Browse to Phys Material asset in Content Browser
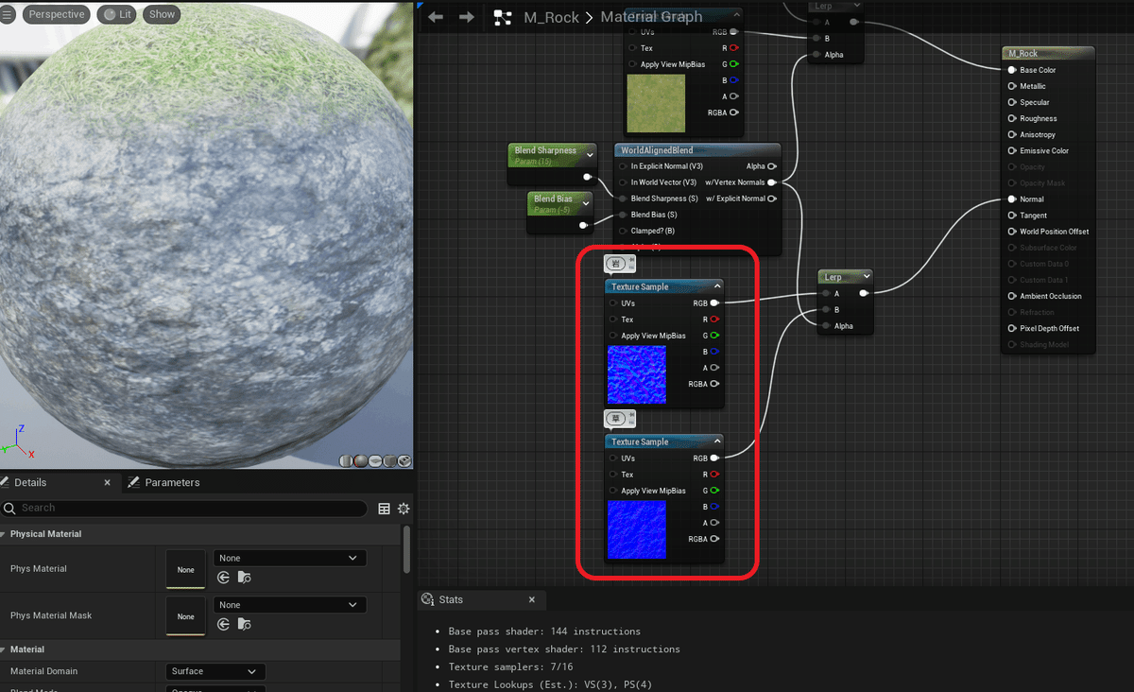 coord(244,578)
